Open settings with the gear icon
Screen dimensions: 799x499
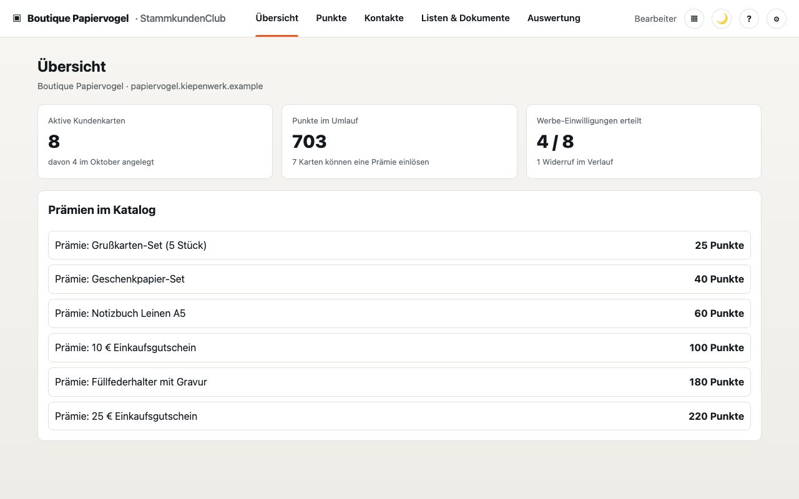777,19
